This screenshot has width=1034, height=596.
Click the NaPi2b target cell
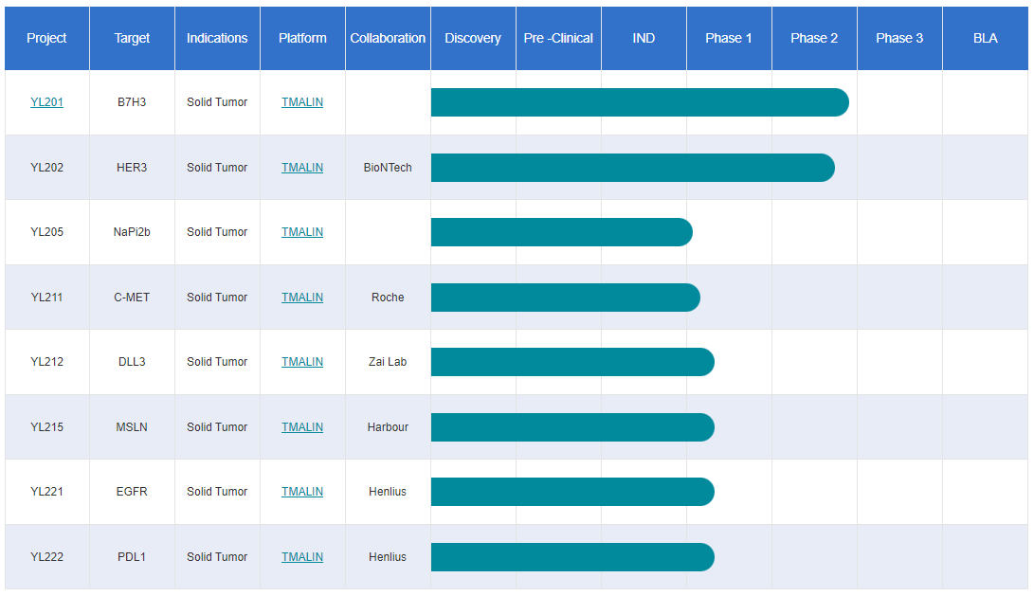132,232
